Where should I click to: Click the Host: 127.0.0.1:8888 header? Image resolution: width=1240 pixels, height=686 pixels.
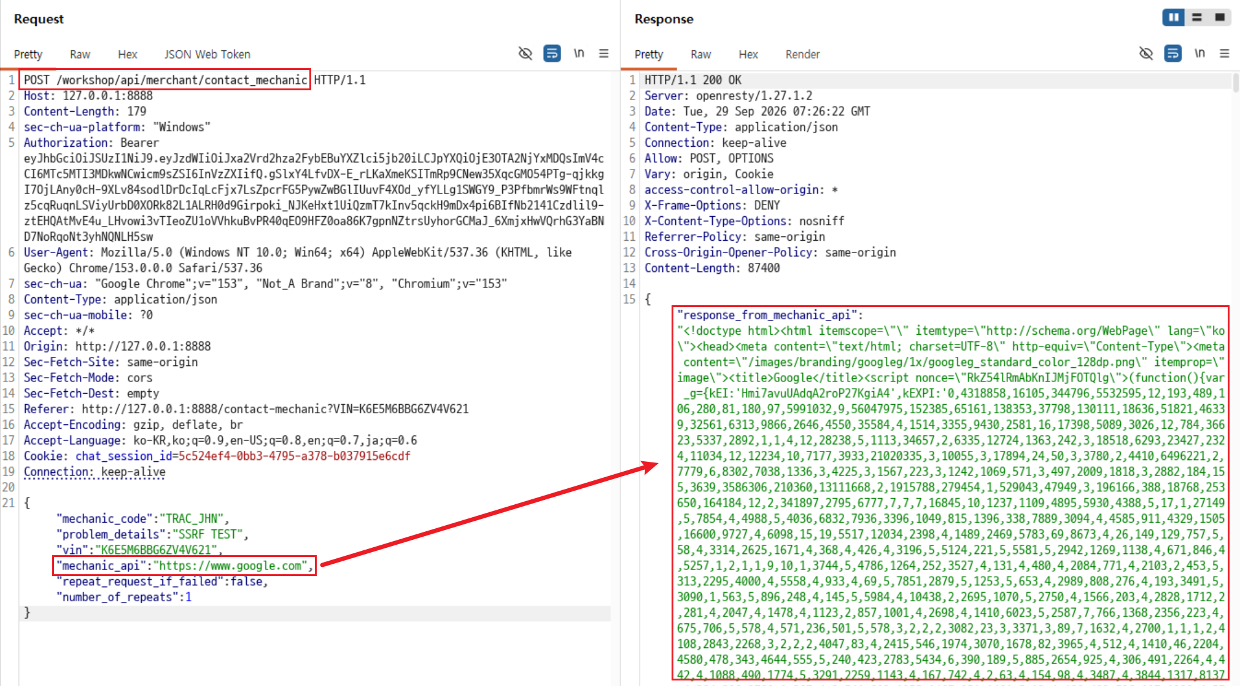coord(88,95)
